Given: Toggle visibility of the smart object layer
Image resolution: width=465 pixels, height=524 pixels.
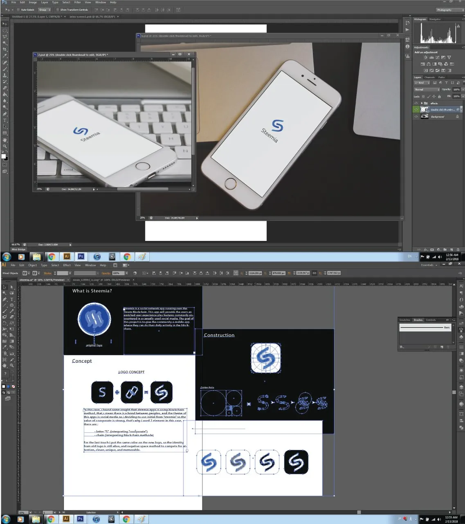Looking at the screenshot, I should [x=416, y=110].
